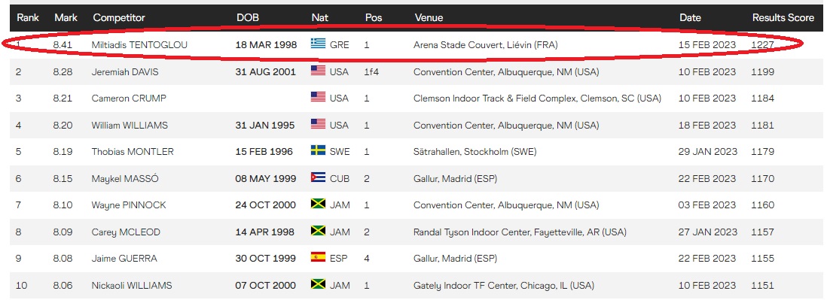The width and height of the screenshot is (827, 300).
Task: Open Maykel MASSÓ competitor link
Action: (x=125, y=179)
